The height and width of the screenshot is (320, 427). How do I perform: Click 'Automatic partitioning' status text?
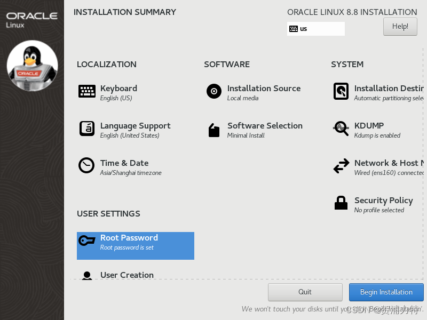(x=389, y=98)
